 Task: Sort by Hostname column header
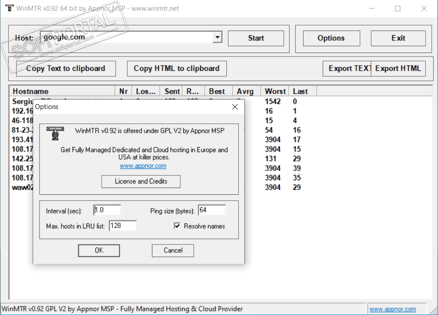tap(62, 92)
